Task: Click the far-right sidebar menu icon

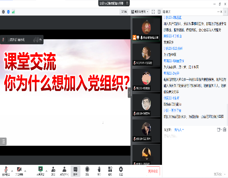Action: pos(225,12)
